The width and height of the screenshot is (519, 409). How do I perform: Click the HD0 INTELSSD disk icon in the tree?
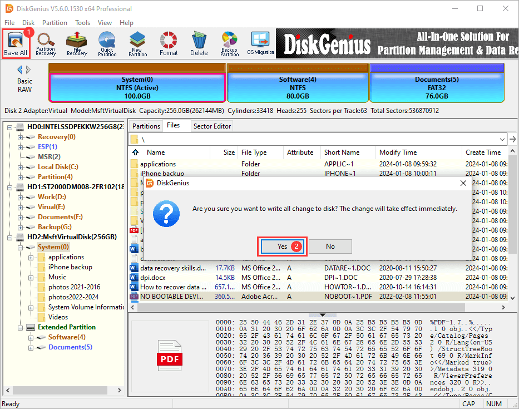click(x=20, y=127)
